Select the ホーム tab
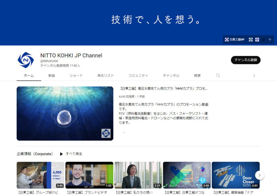The height and width of the screenshot is (195, 277). (29, 76)
